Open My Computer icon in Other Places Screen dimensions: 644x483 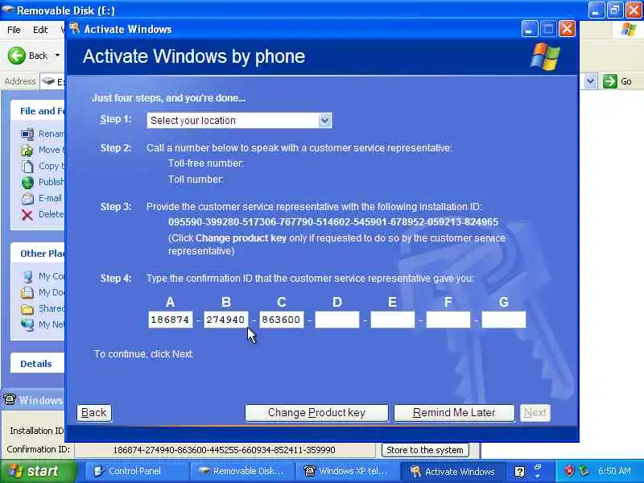pos(27,276)
